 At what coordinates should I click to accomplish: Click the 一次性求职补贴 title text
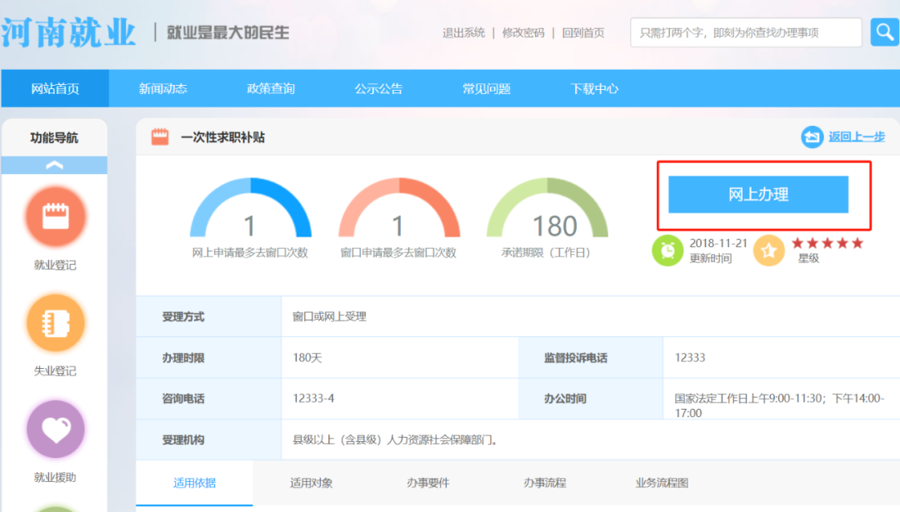point(222,137)
